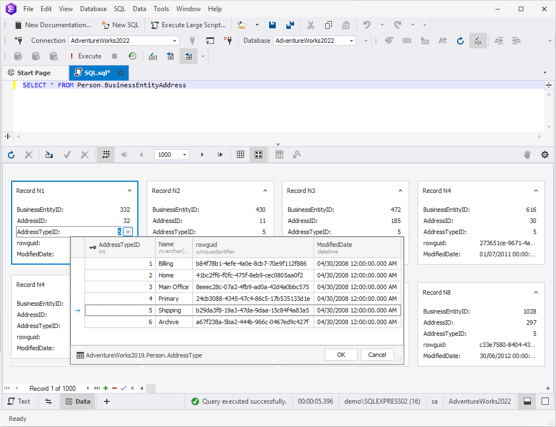556x427 pixels.
Task: Click the Copy icon in toolbar
Action: coord(329,25)
